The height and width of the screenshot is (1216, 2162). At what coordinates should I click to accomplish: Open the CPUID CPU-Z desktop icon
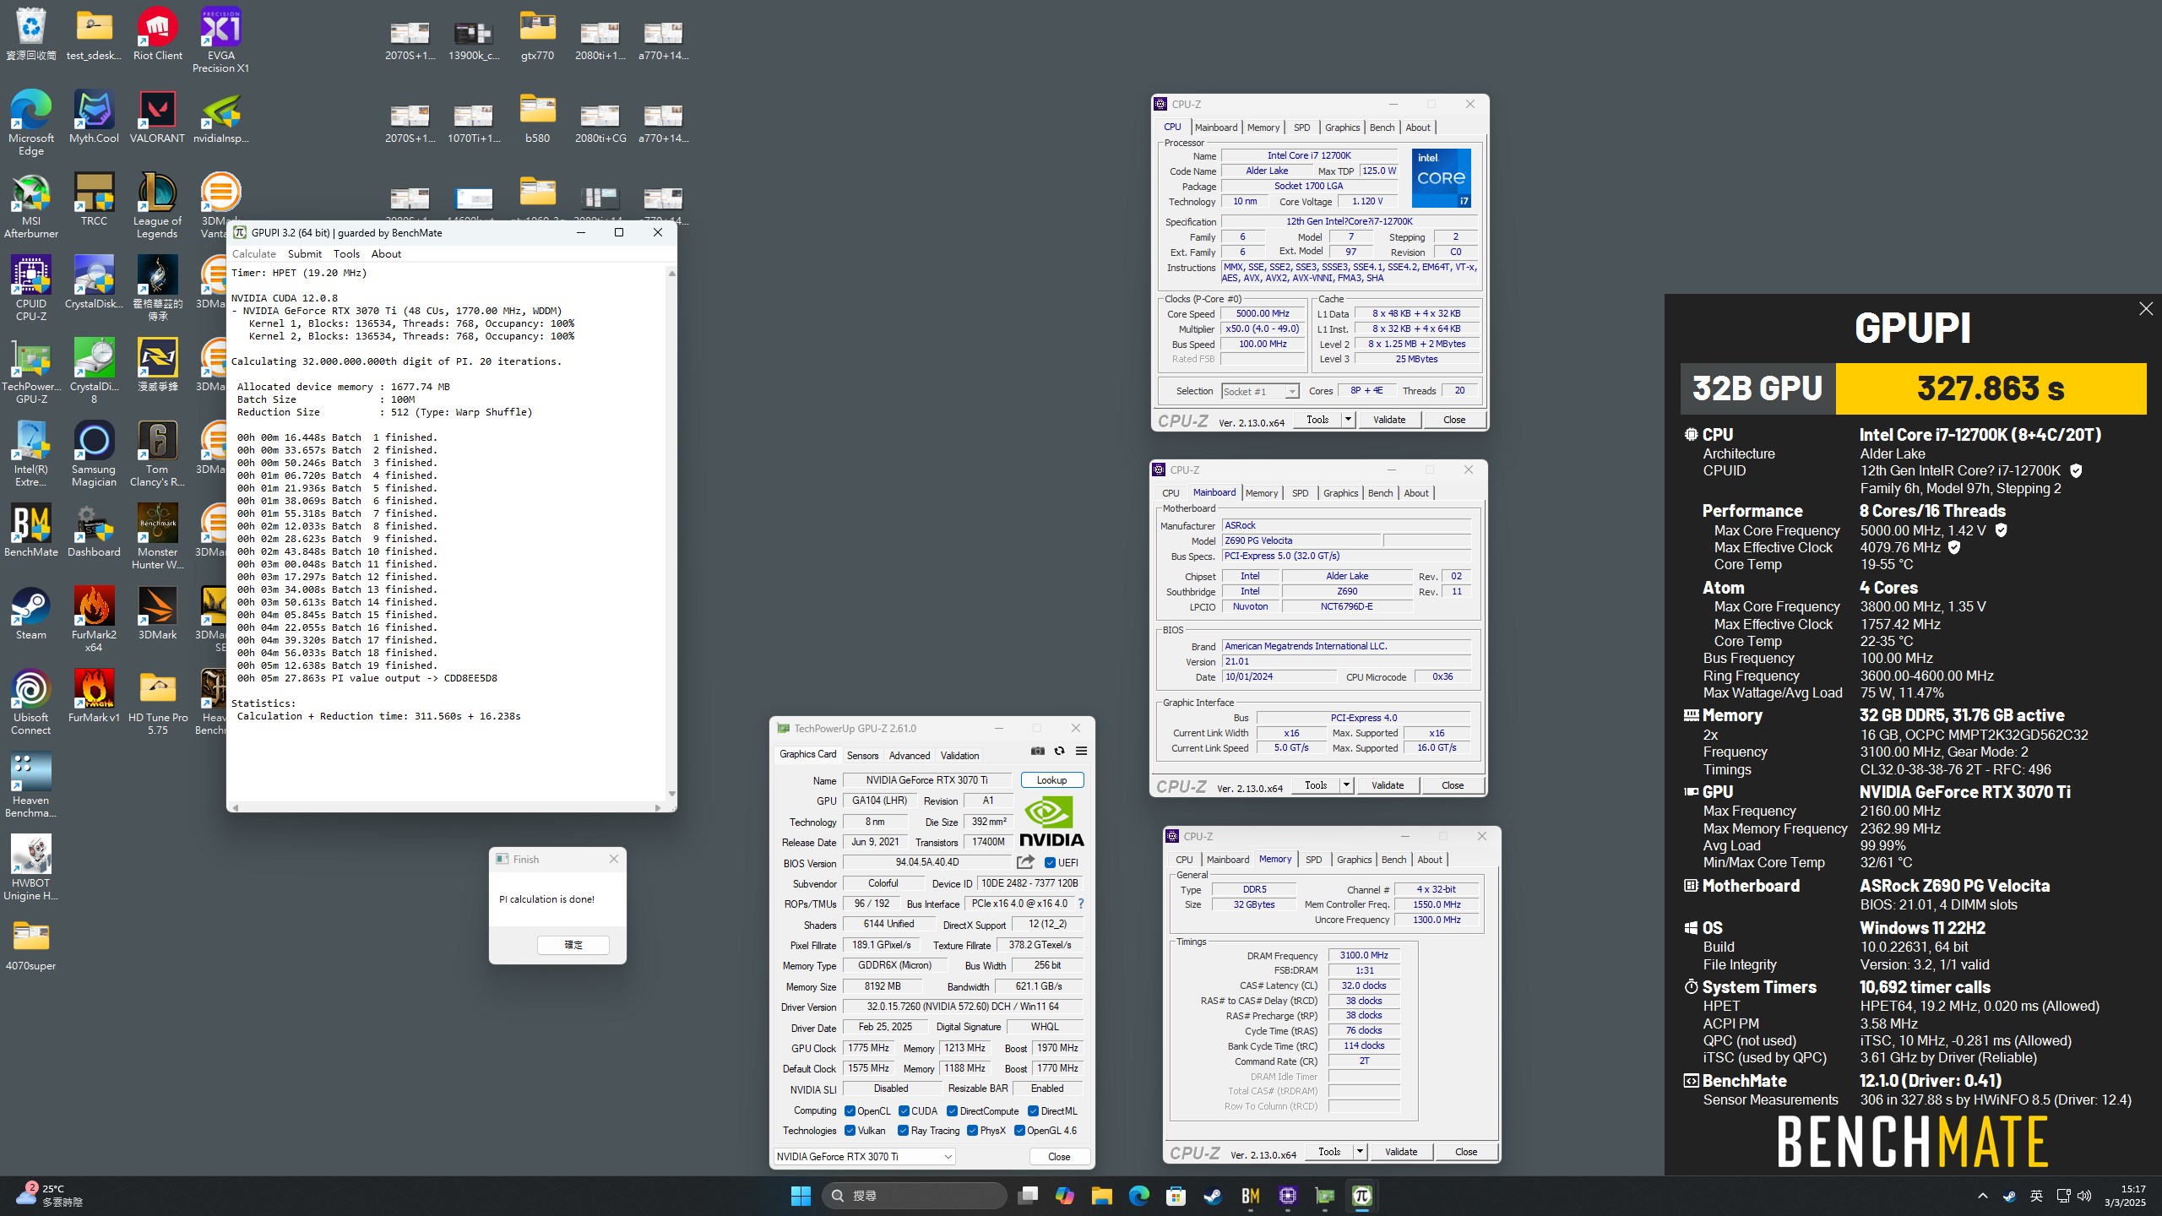[x=31, y=288]
